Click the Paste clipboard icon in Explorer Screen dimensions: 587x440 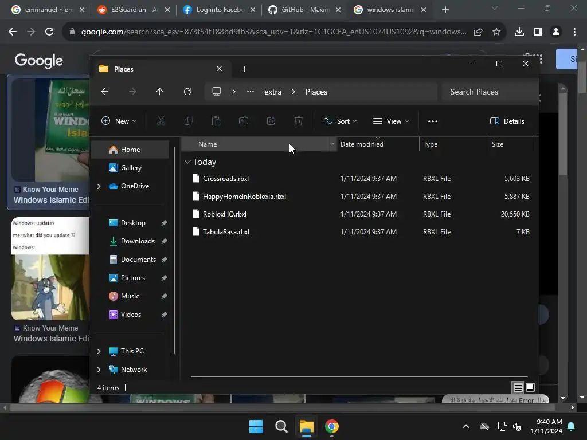[x=216, y=121]
